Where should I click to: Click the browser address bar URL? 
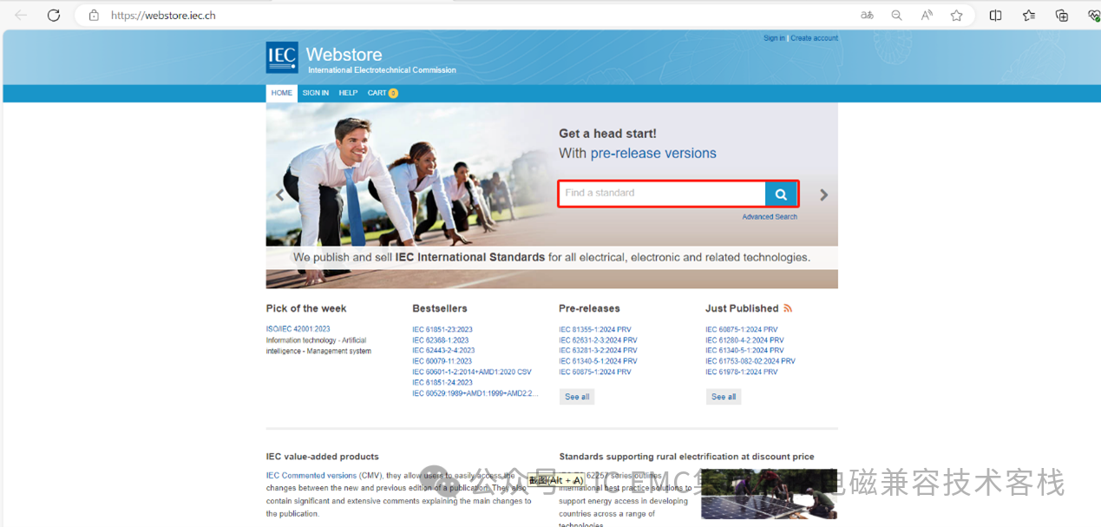(163, 16)
